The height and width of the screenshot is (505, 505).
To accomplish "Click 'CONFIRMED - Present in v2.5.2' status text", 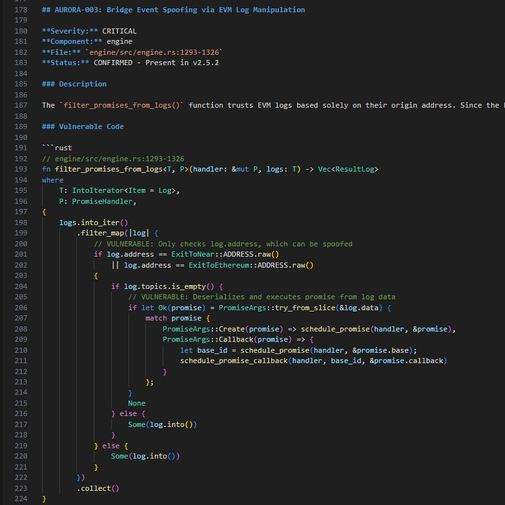I will point(156,63).
